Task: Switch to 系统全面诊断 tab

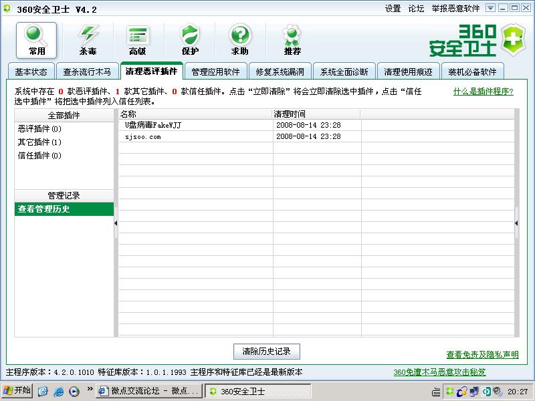Action: 344,72
